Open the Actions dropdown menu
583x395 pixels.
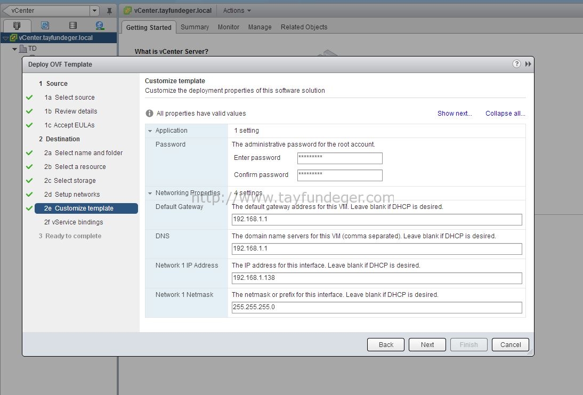click(x=237, y=11)
